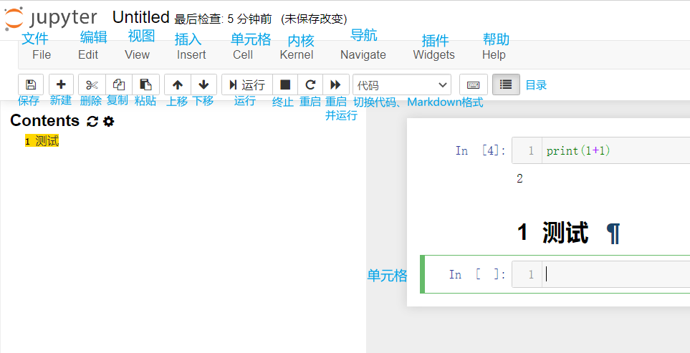
Task: Open the Edit menu
Action: pyautogui.click(x=88, y=54)
